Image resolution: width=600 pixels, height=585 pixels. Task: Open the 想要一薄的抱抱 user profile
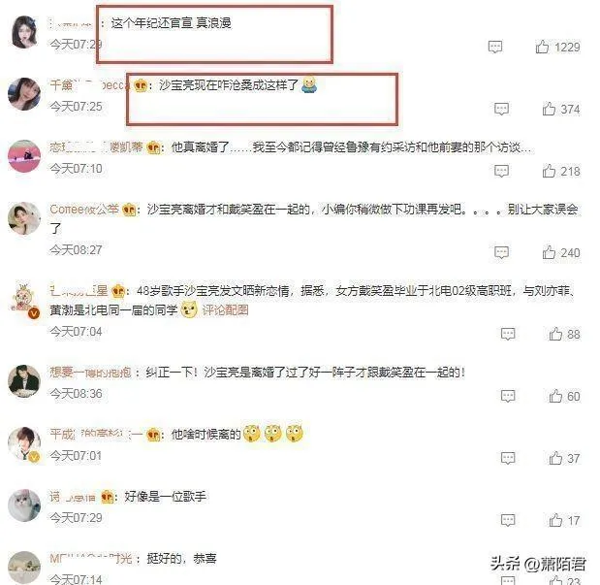pyautogui.click(x=90, y=372)
